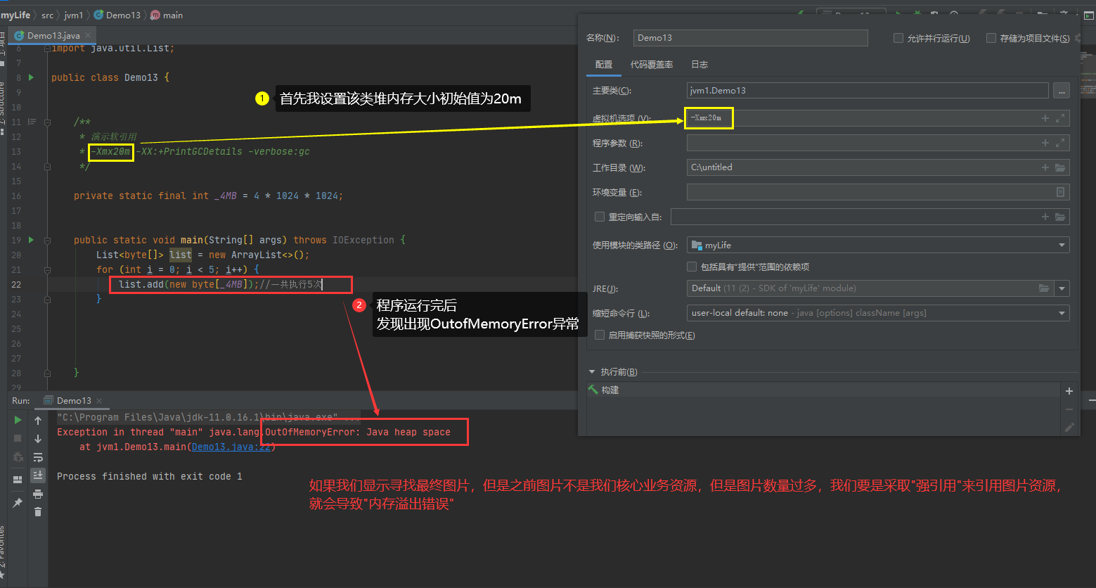Browse main class with the ellipsis button
Screen dimensions: 1096x588
(x=1062, y=90)
